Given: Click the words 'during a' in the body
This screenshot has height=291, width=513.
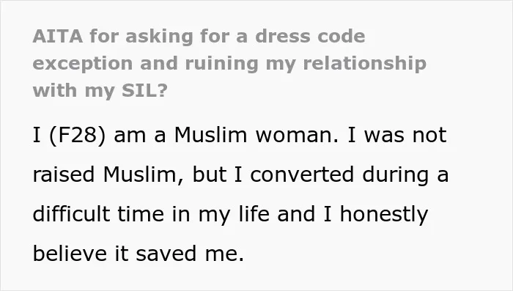Looking at the screenshot, I should [405, 174].
